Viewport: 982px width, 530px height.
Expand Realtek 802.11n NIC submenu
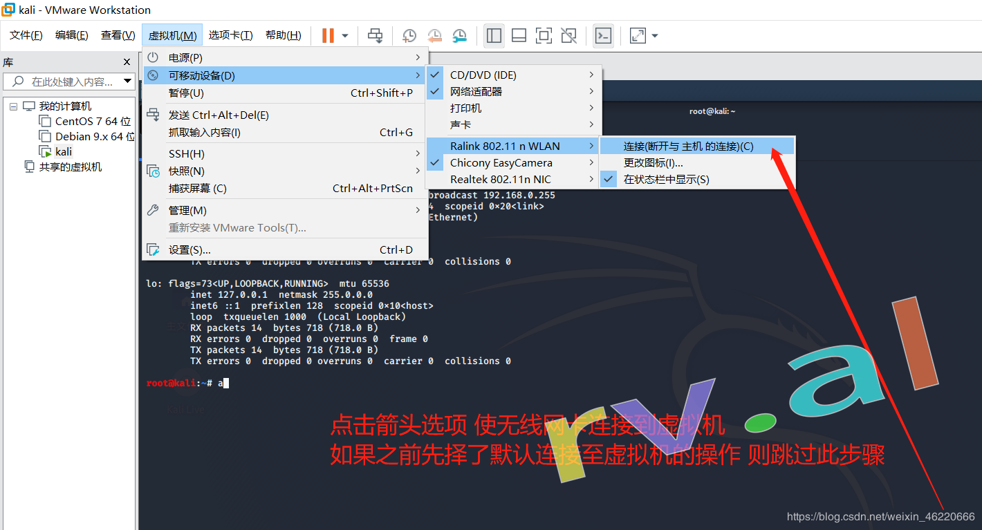(514, 180)
